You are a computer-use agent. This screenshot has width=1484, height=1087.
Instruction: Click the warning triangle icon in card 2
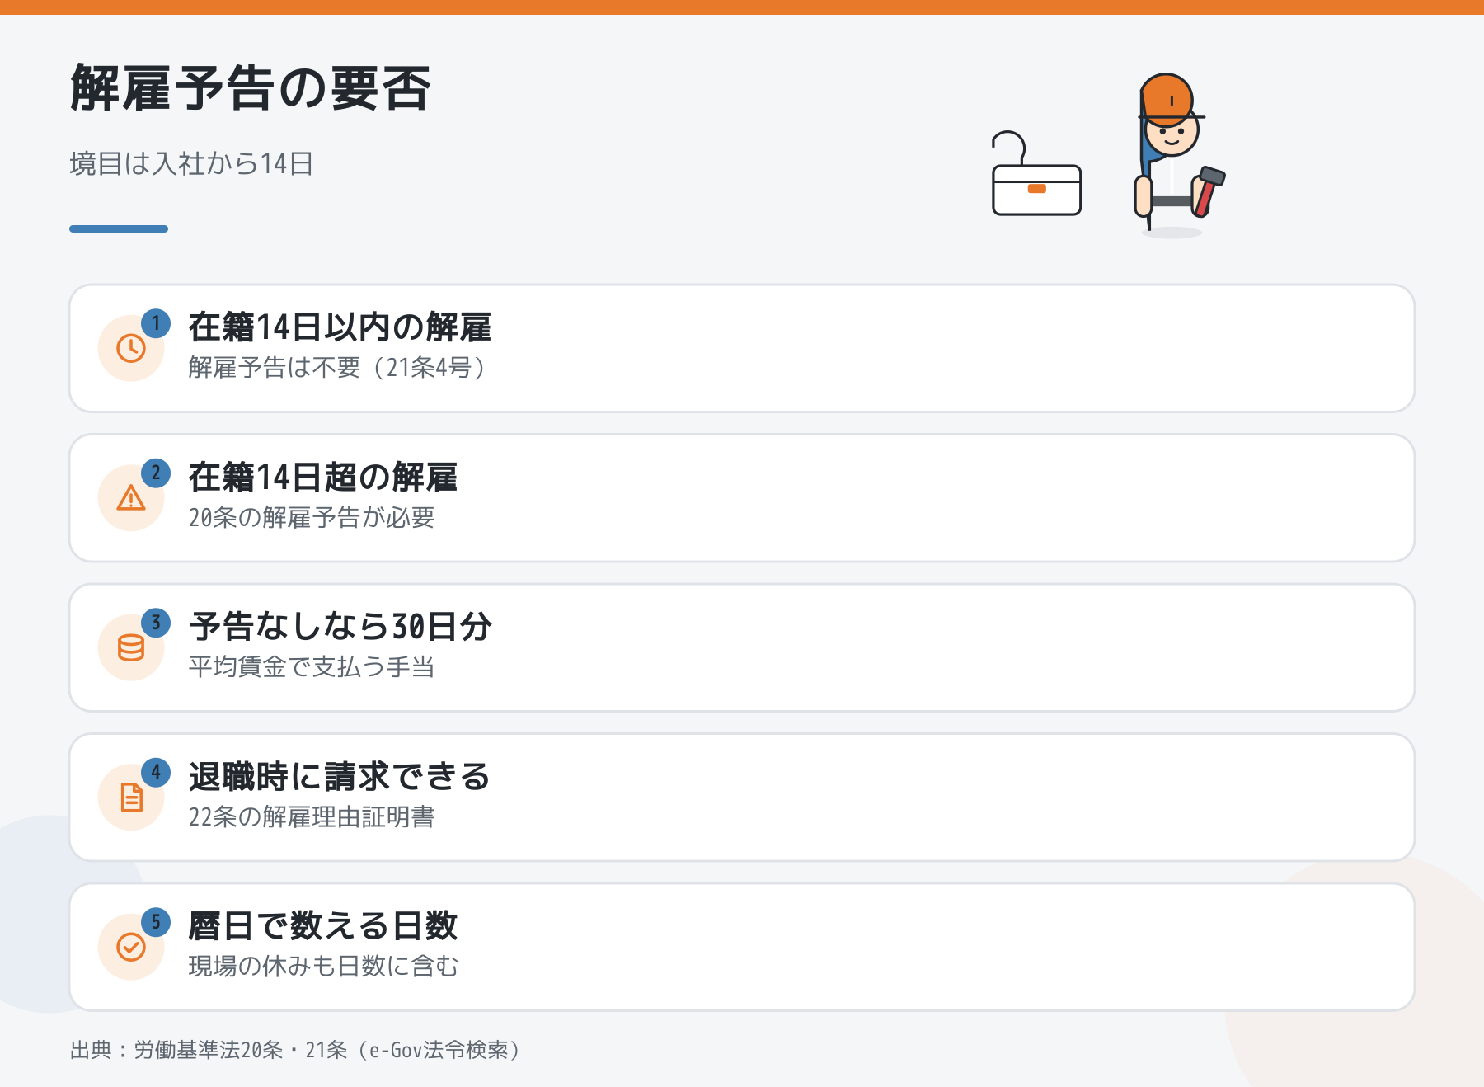pyautogui.click(x=131, y=498)
